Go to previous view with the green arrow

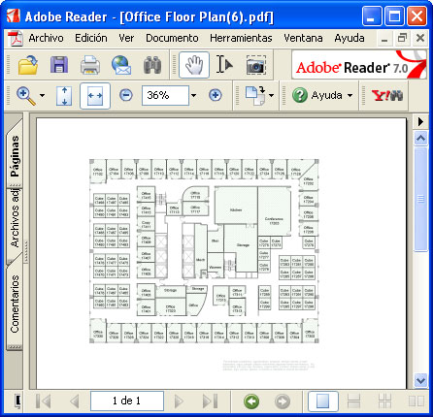pyautogui.click(x=251, y=401)
